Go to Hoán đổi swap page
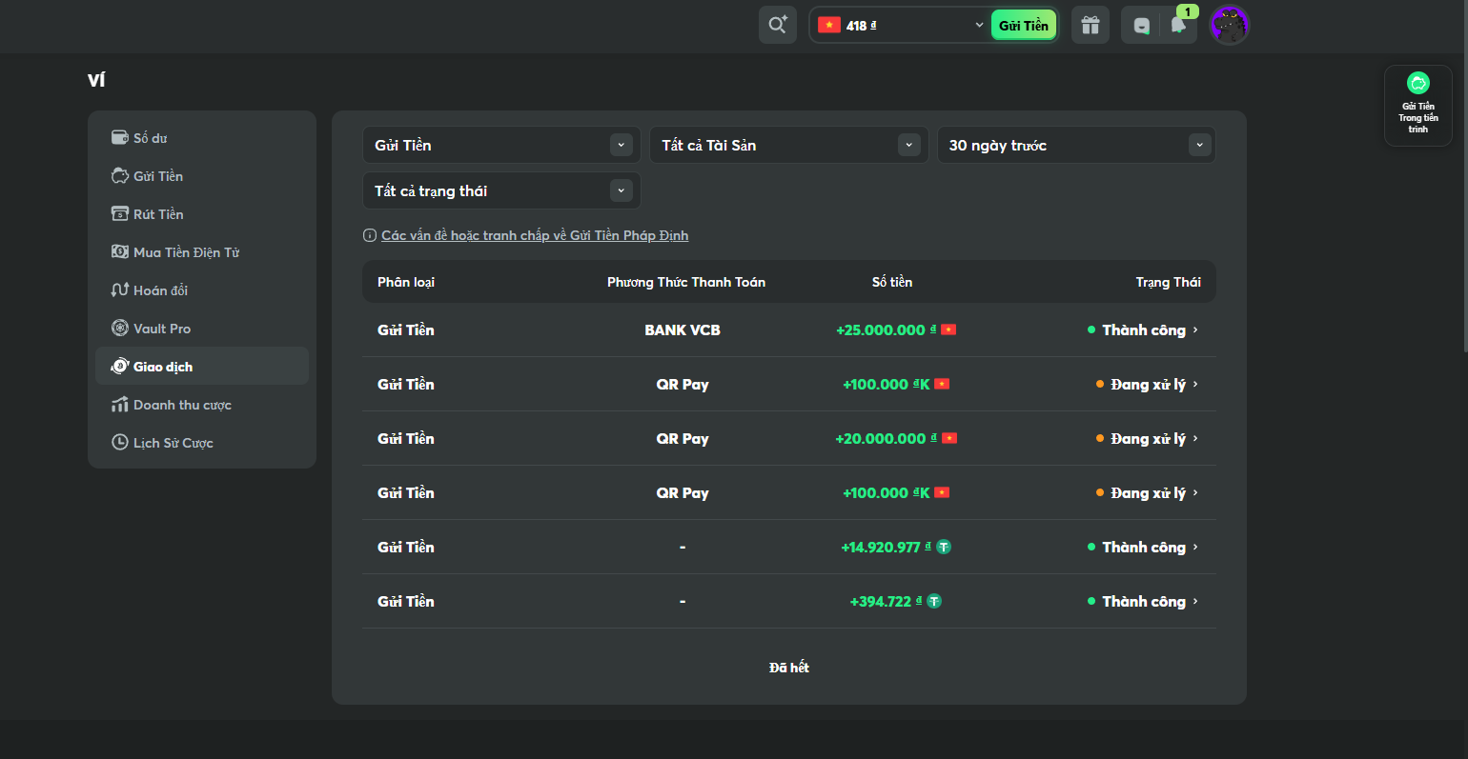This screenshot has height=759, width=1468. [x=160, y=290]
